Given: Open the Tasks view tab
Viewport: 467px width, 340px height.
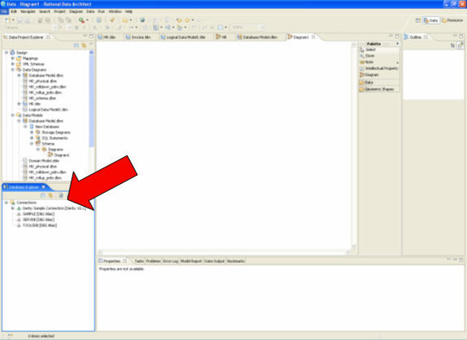Looking at the screenshot, I should pyautogui.click(x=139, y=261).
